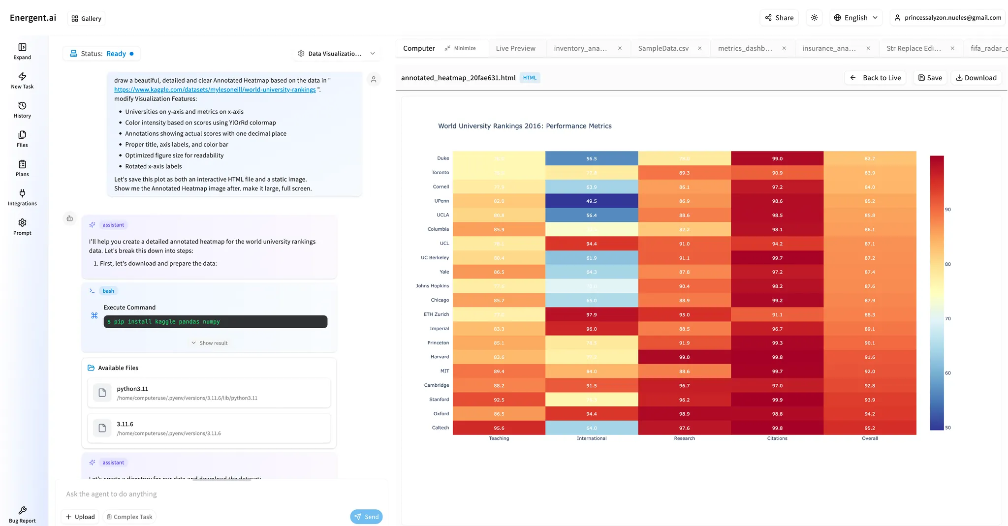Open the New Task panel

point(22,80)
